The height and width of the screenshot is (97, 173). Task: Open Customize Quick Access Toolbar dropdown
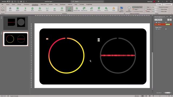coord(26,2)
